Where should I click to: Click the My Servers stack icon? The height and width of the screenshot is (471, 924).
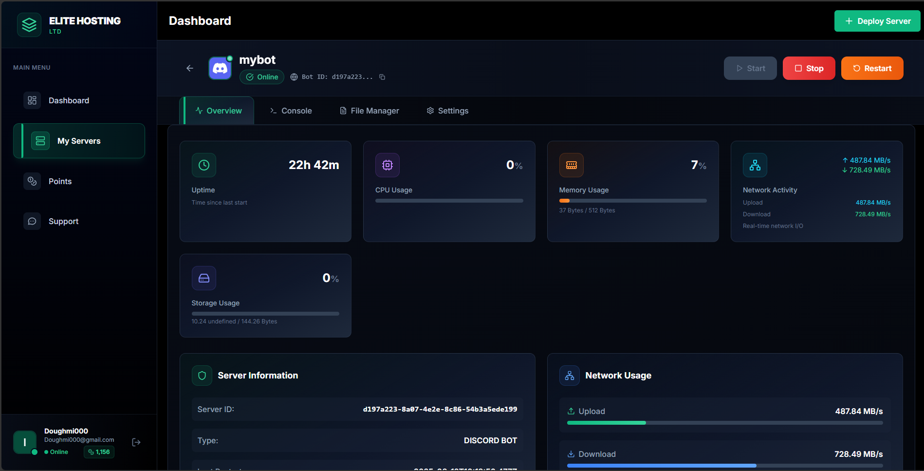(40, 141)
